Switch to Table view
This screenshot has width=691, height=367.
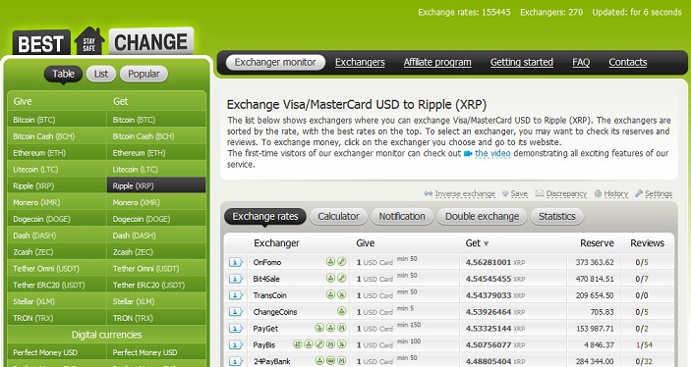coord(63,74)
